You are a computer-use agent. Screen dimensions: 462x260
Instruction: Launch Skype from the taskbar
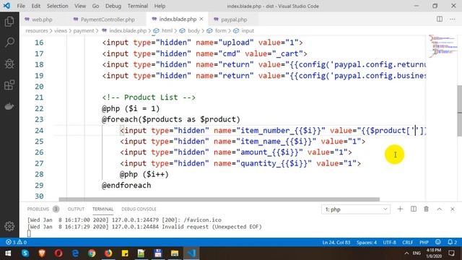25,253
